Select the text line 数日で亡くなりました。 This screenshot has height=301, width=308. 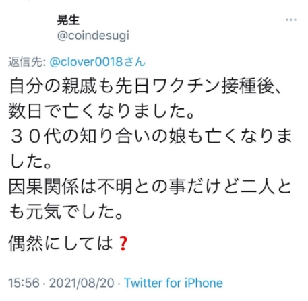102,111
